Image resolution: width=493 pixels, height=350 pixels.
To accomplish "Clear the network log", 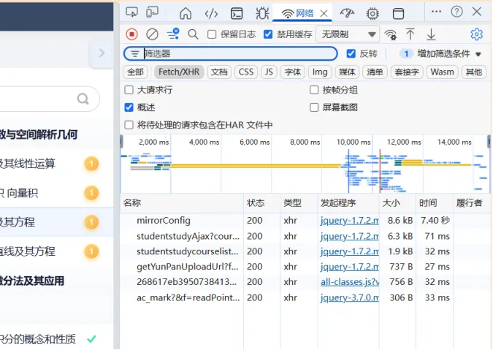I will pyautogui.click(x=152, y=34).
